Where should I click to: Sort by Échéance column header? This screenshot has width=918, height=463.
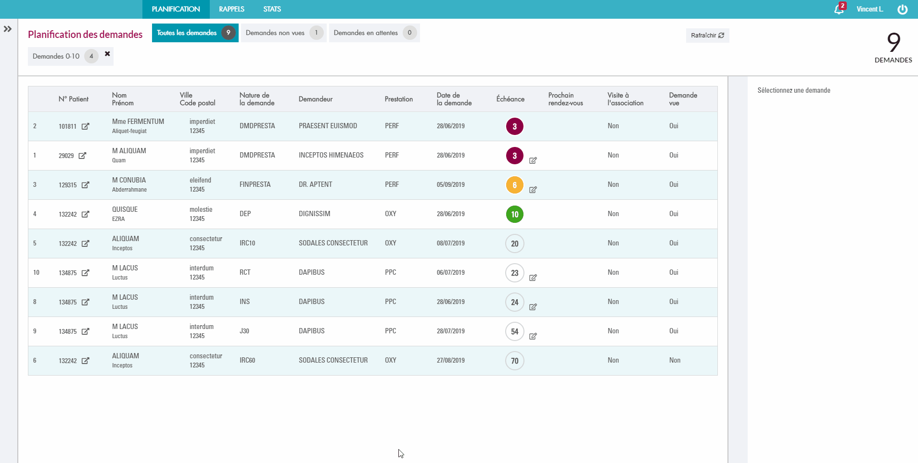pyautogui.click(x=510, y=99)
